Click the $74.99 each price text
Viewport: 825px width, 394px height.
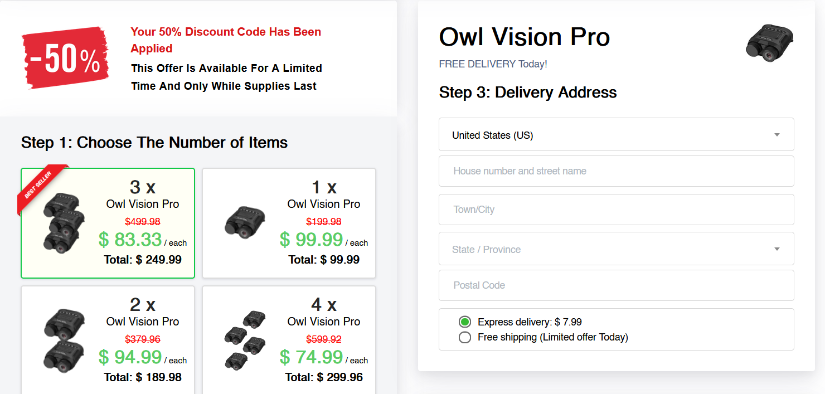(312, 357)
